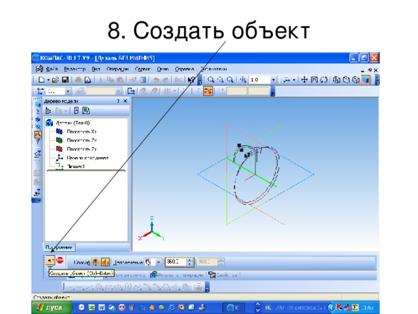Click the 360 angle stepper arrows
The image size is (418, 314).
click(x=189, y=262)
